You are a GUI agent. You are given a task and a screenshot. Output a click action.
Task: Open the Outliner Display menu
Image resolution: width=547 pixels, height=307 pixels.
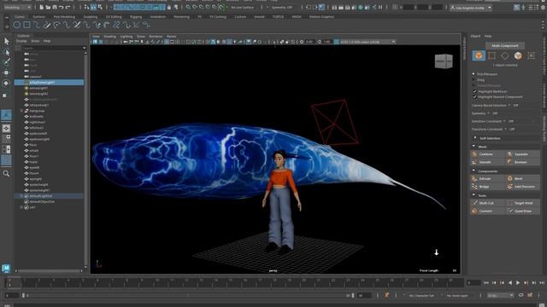point(21,41)
